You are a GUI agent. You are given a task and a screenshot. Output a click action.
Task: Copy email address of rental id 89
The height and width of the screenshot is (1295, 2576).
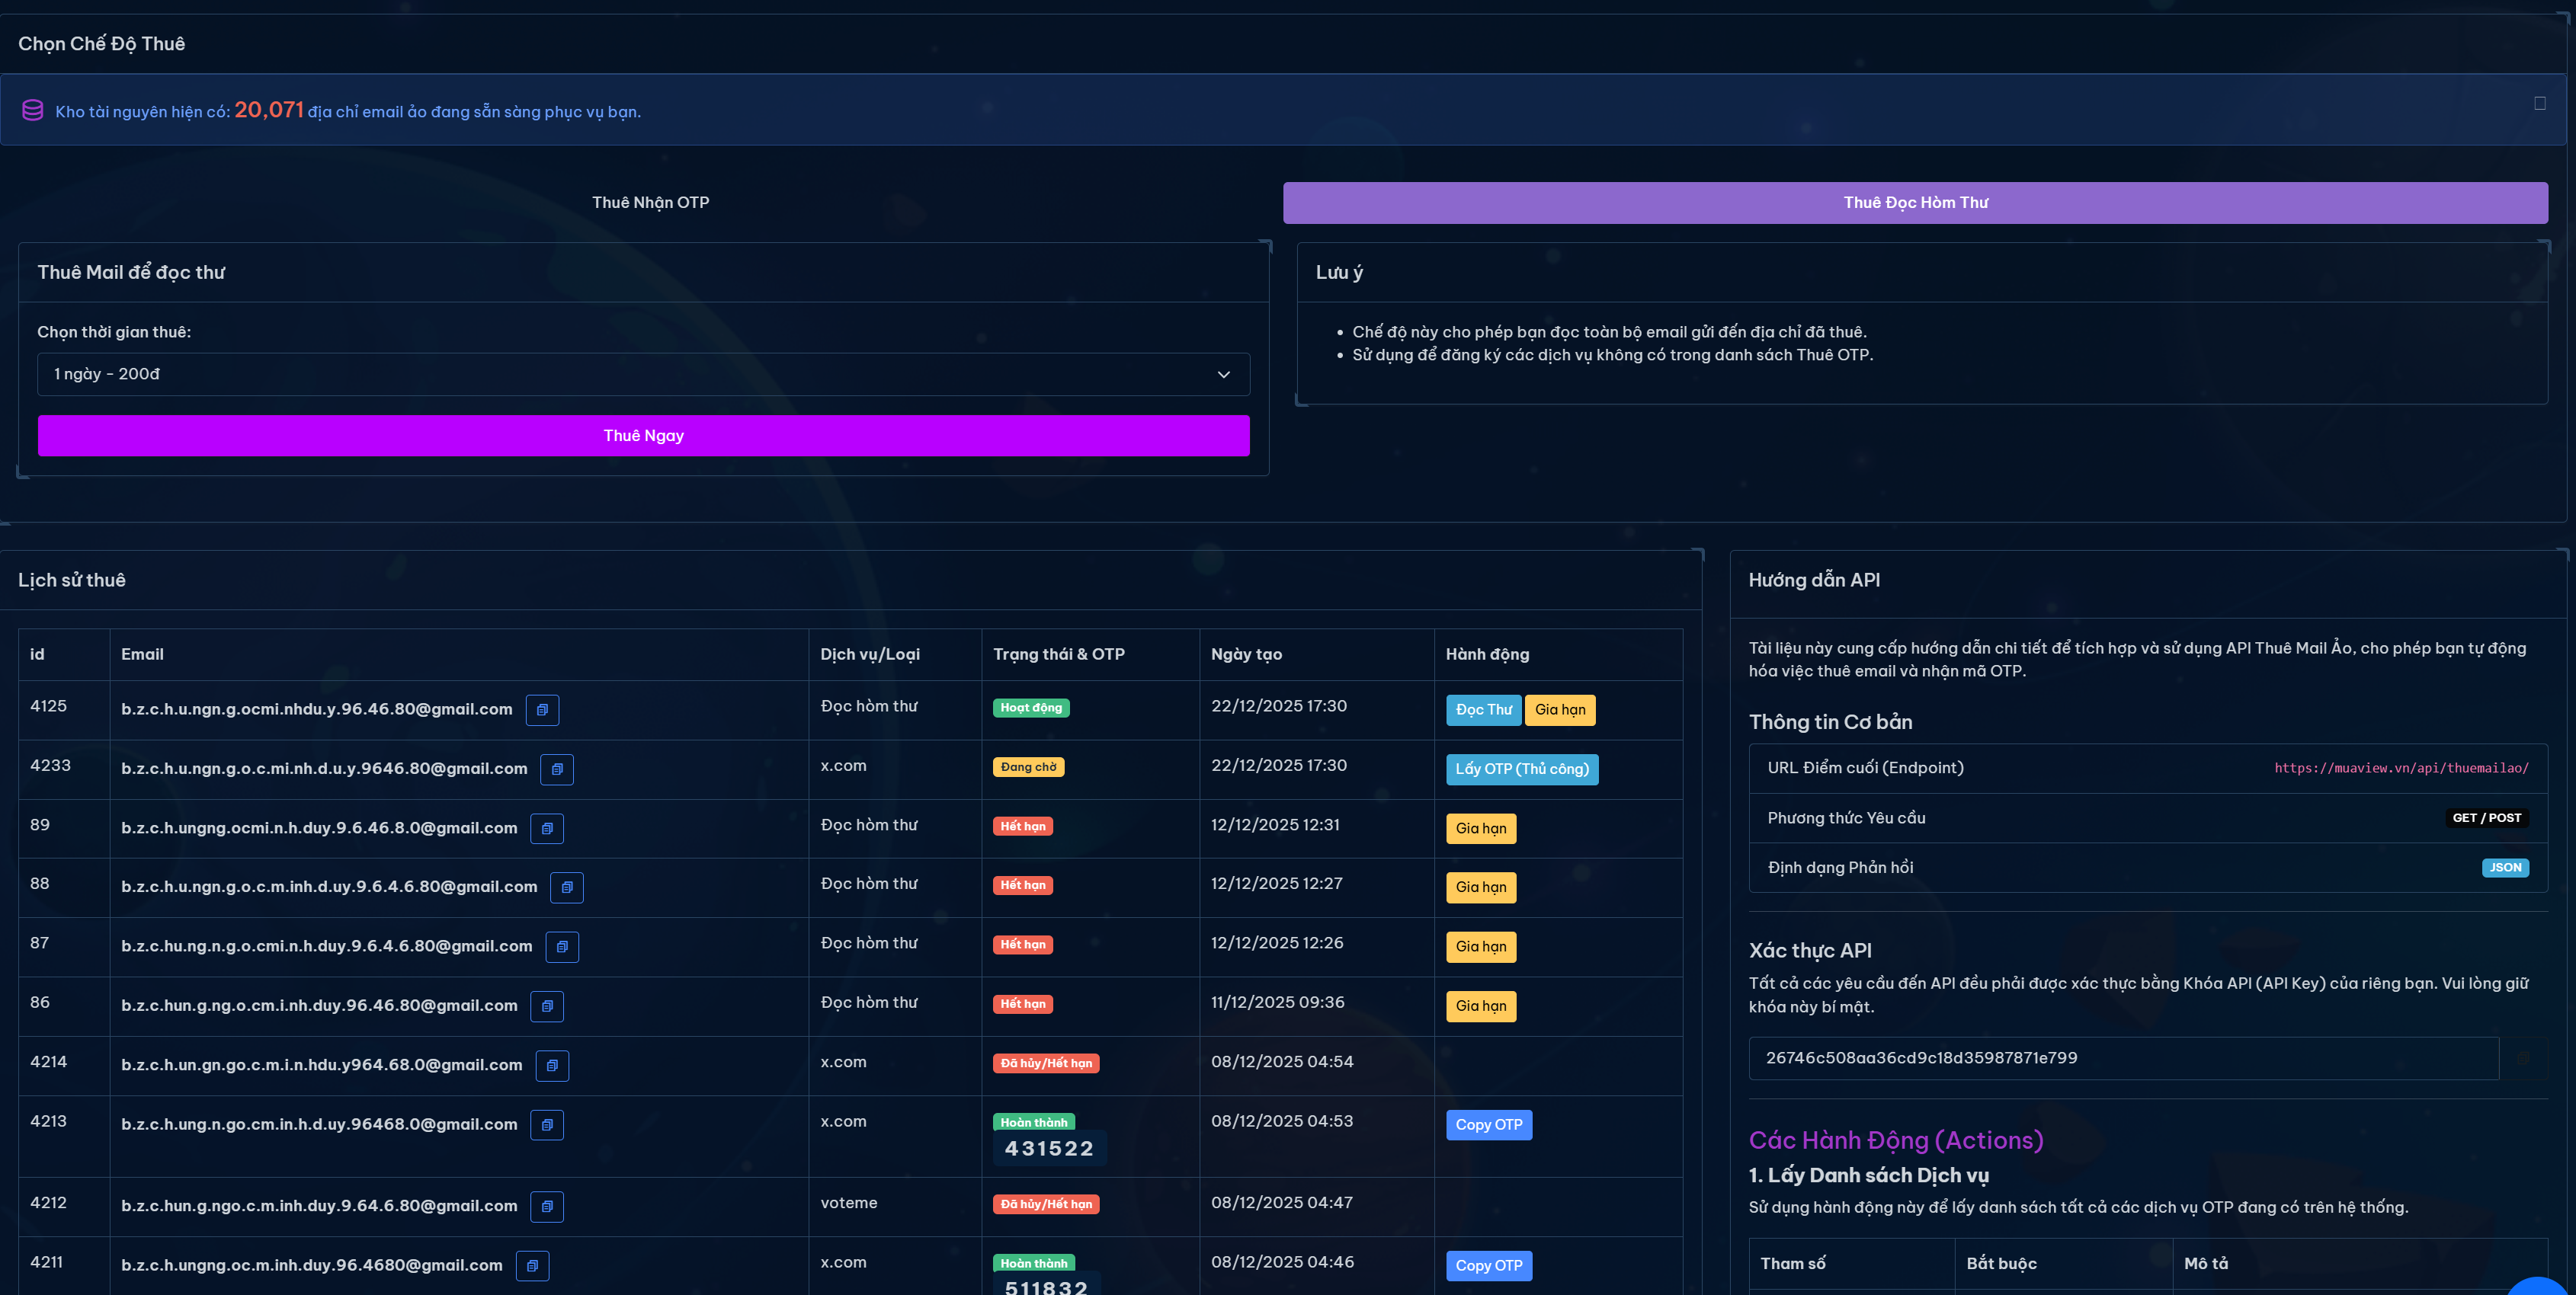[547, 828]
